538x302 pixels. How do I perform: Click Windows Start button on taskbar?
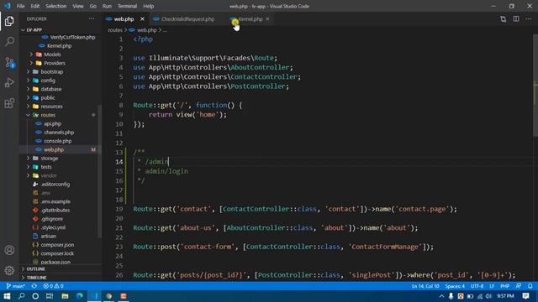7,296
